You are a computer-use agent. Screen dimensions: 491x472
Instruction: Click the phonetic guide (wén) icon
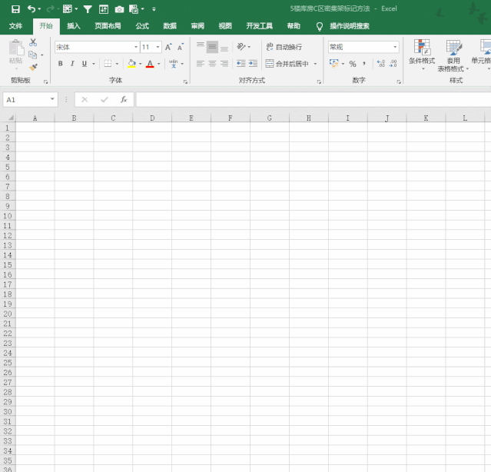pos(173,64)
